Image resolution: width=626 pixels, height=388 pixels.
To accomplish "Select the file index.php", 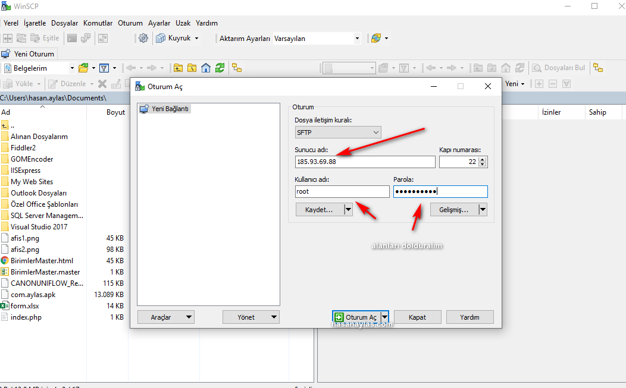I will (x=26, y=317).
